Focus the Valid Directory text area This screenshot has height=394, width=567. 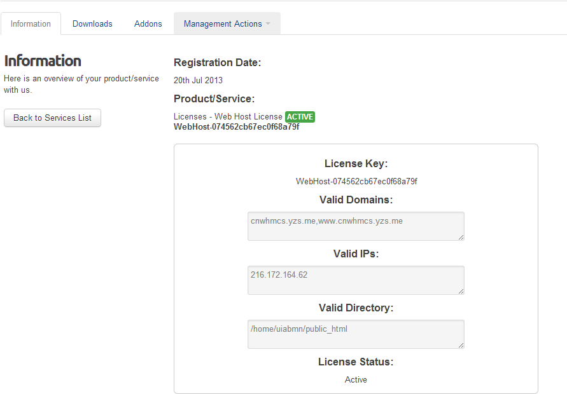356,334
